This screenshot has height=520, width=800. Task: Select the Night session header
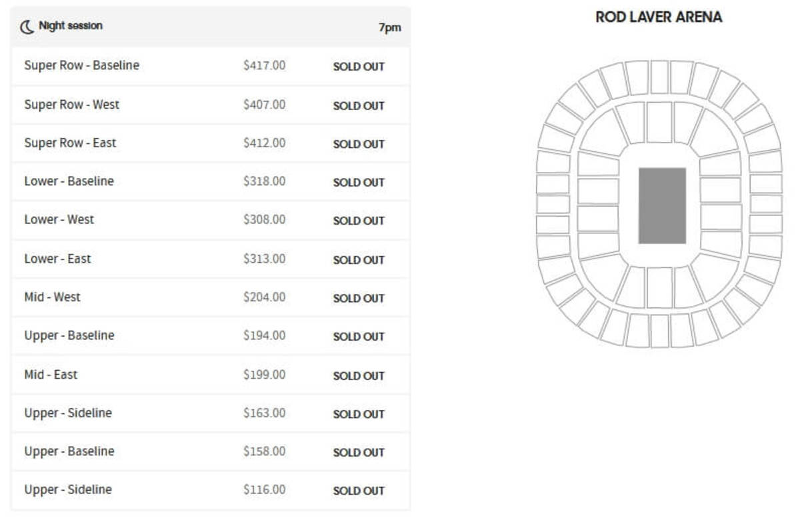coord(210,27)
